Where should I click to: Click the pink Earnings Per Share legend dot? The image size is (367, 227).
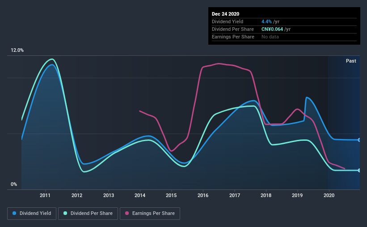pyautogui.click(x=127, y=213)
